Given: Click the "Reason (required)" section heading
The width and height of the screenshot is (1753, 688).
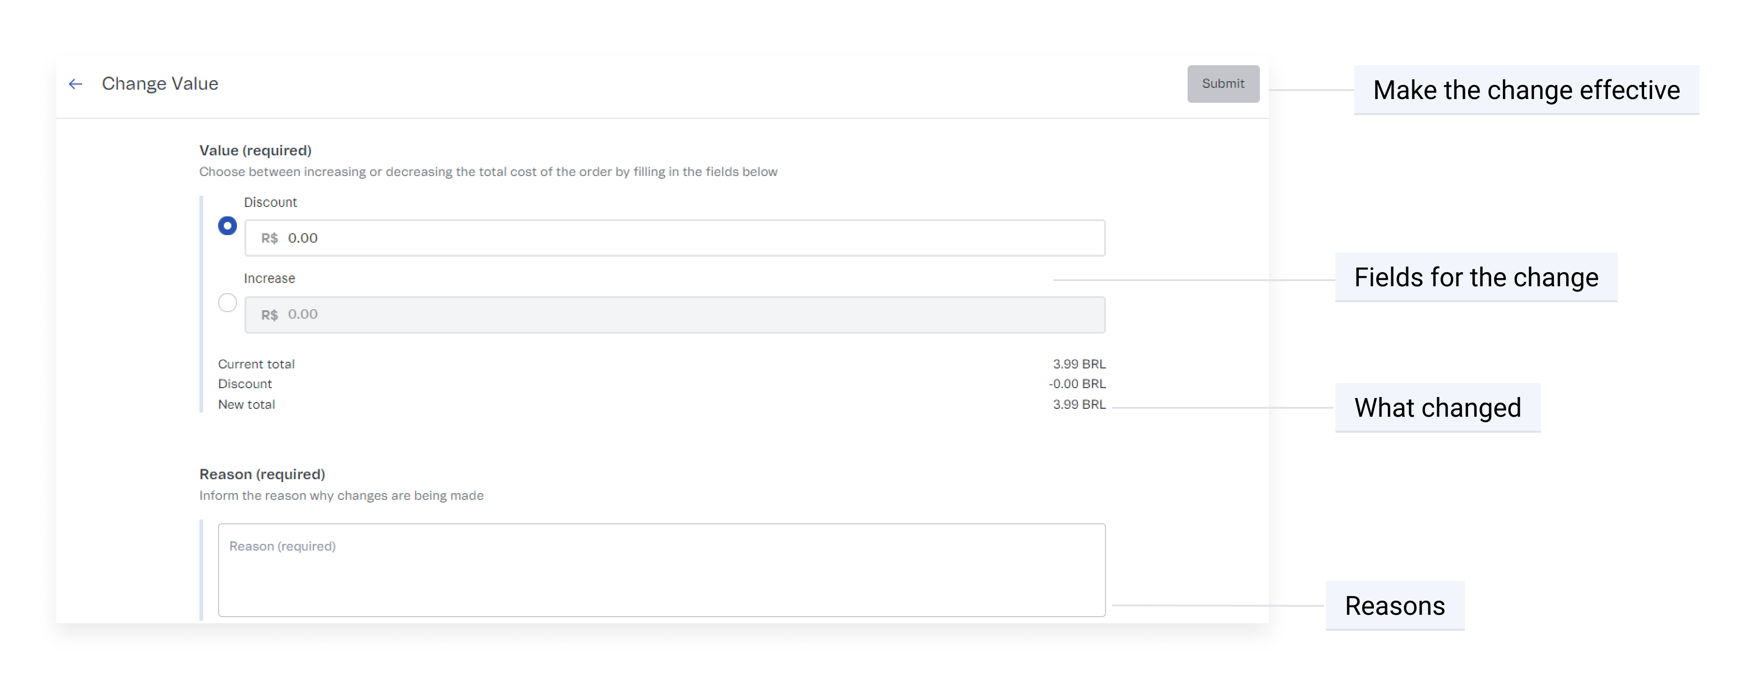Looking at the screenshot, I should (x=262, y=474).
